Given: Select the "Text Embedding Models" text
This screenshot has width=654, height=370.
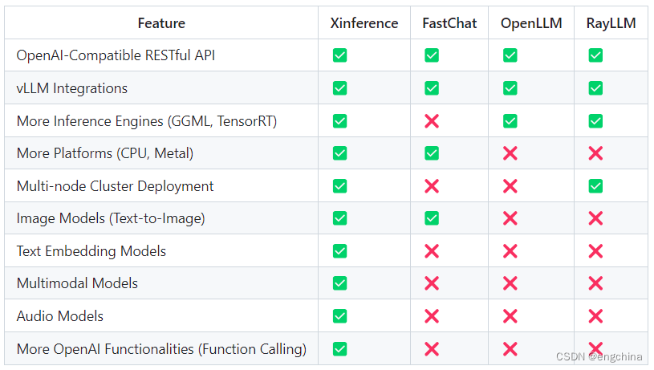Looking at the screenshot, I should click(x=91, y=251).
